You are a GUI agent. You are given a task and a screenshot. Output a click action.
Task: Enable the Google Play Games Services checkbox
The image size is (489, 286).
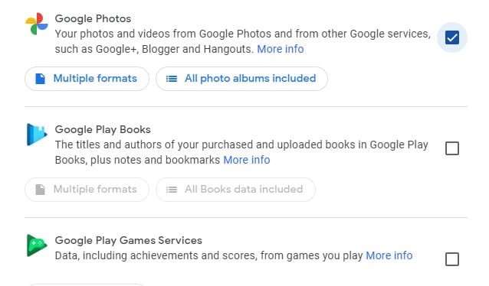point(452,259)
